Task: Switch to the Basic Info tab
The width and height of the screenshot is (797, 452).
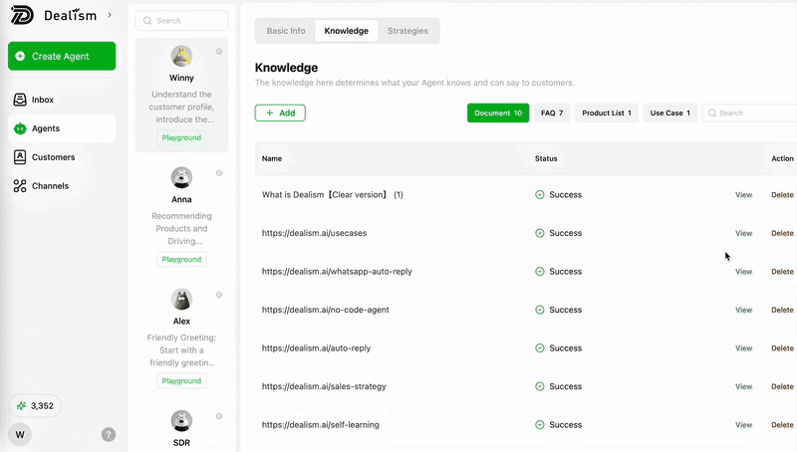Action: click(286, 31)
